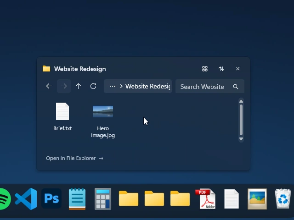Open Photoshop from the taskbar

click(51, 198)
